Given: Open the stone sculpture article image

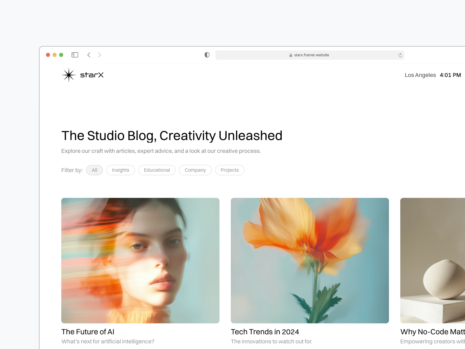Looking at the screenshot, I should coord(432,261).
